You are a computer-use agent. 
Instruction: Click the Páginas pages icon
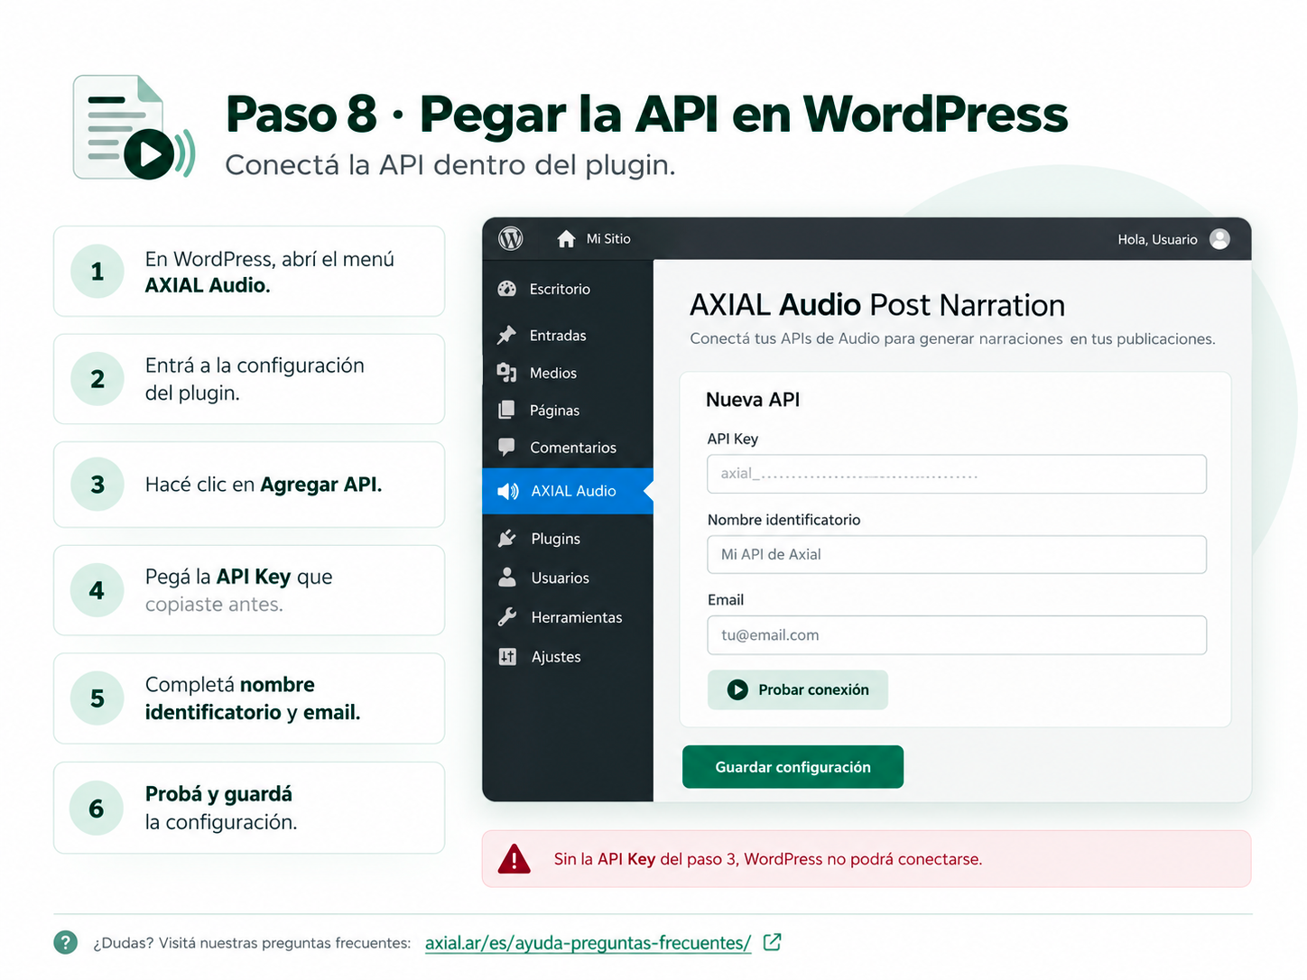(x=506, y=410)
